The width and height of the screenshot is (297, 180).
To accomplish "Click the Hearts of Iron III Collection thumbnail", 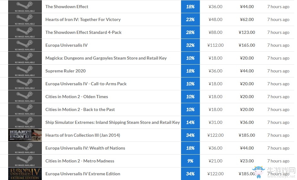I will point(25,135).
